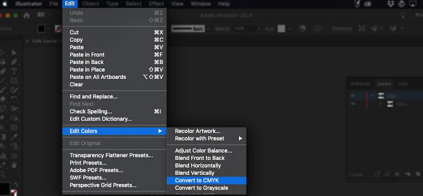The height and width of the screenshot is (196, 423).
Task: Select the Zoom magnifier tool
Action: pyautogui.click(x=4, y=175)
